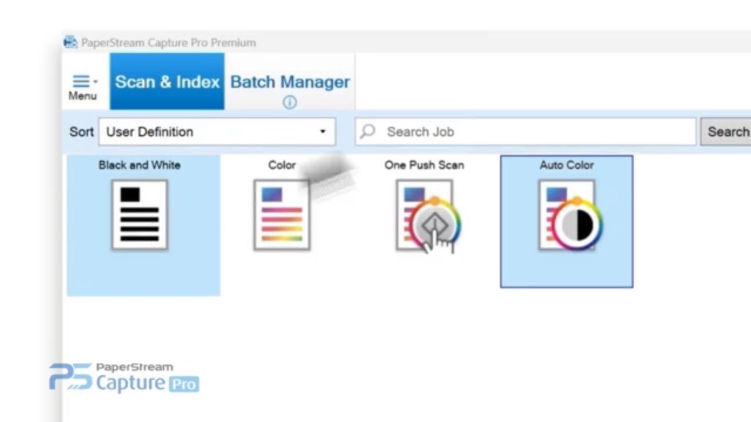Click the magnifier icon in search box
Image resolution: width=751 pixels, height=422 pixels.
click(368, 131)
